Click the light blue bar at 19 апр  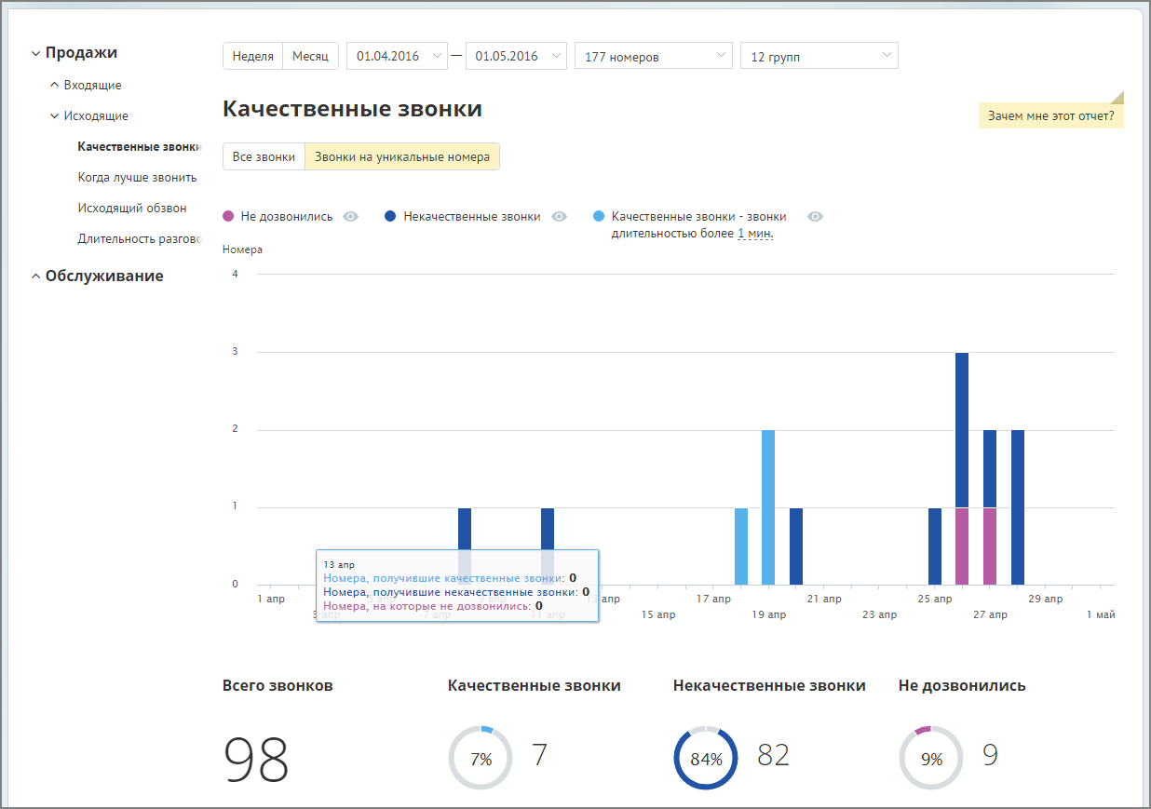(x=768, y=507)
